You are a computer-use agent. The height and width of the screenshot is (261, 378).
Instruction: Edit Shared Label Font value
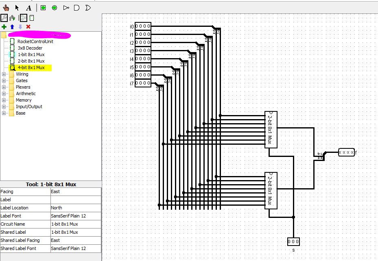point(76,248)
